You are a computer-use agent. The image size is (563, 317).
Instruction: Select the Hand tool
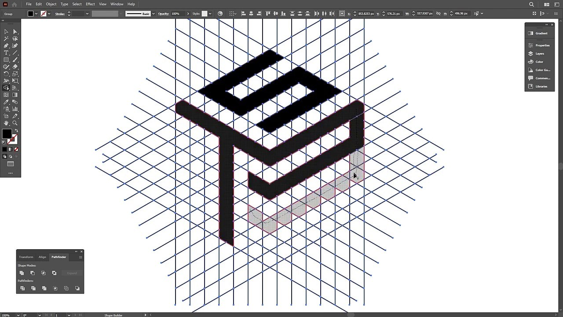pos(6,123)
